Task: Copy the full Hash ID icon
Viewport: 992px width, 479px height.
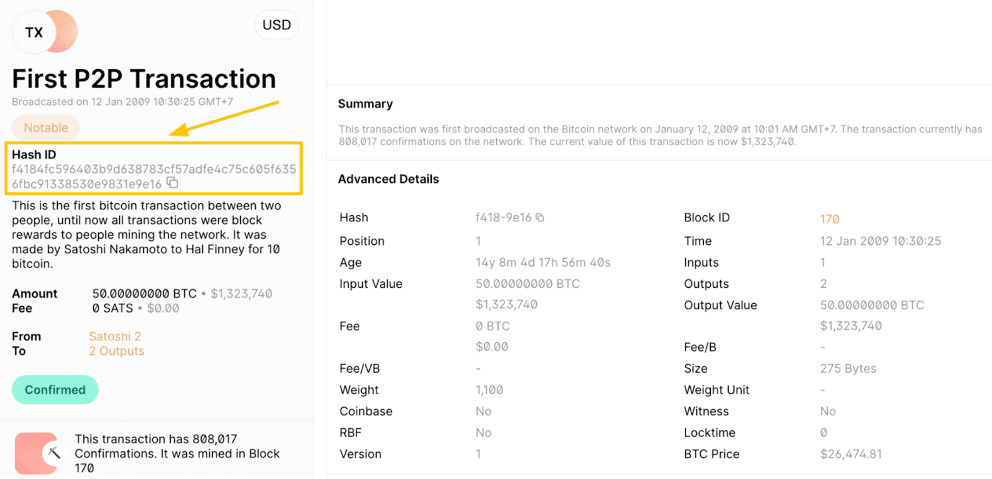Action: [x=172, y=182]
